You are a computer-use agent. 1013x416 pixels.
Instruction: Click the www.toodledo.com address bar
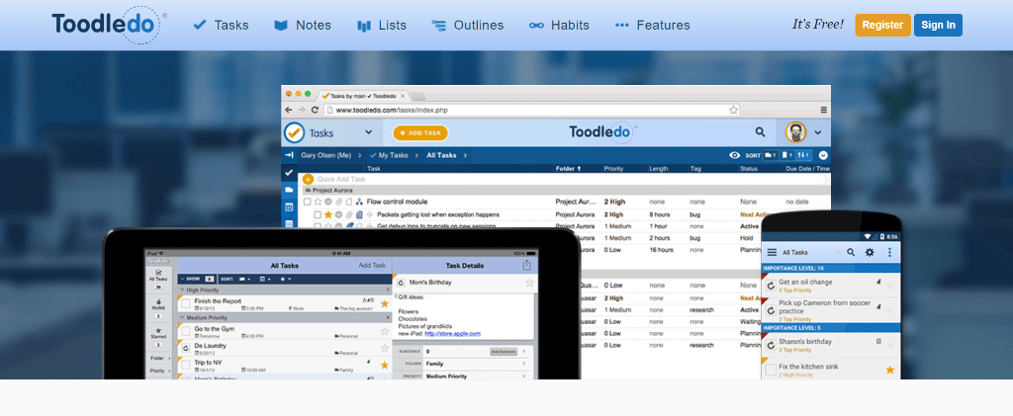(531, 111)
